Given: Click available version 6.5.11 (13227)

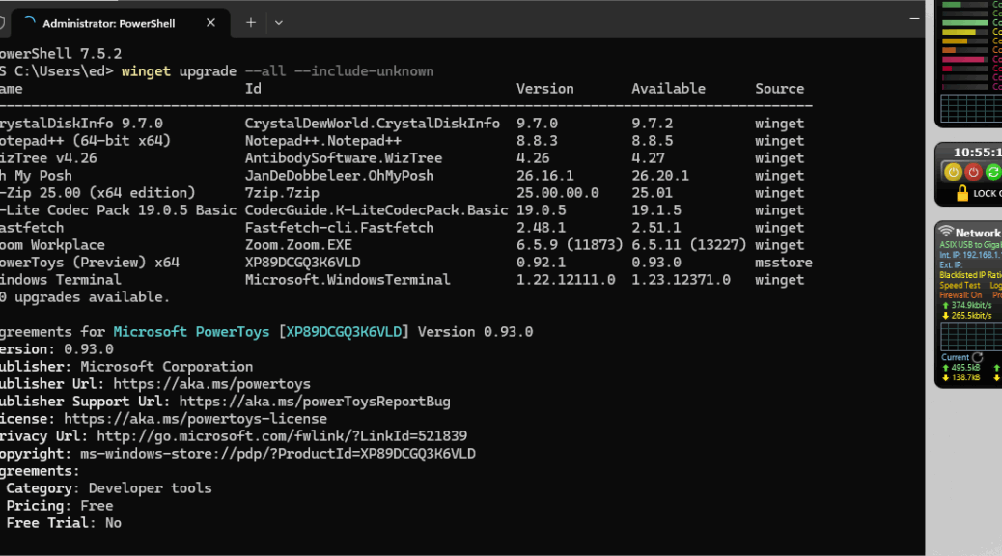Looking at the screenshot, I should pos(689,245).
